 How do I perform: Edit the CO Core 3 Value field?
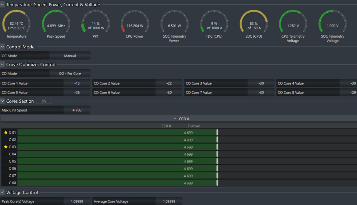pyautogui.click(x=261, y=83)
